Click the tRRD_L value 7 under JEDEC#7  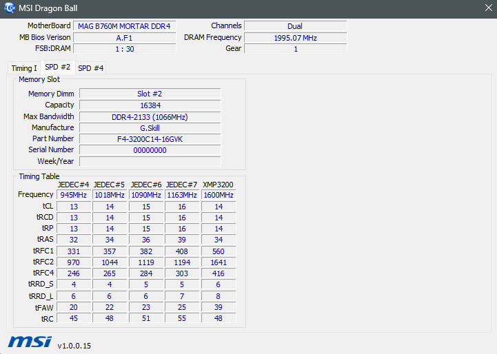[182, 296]
